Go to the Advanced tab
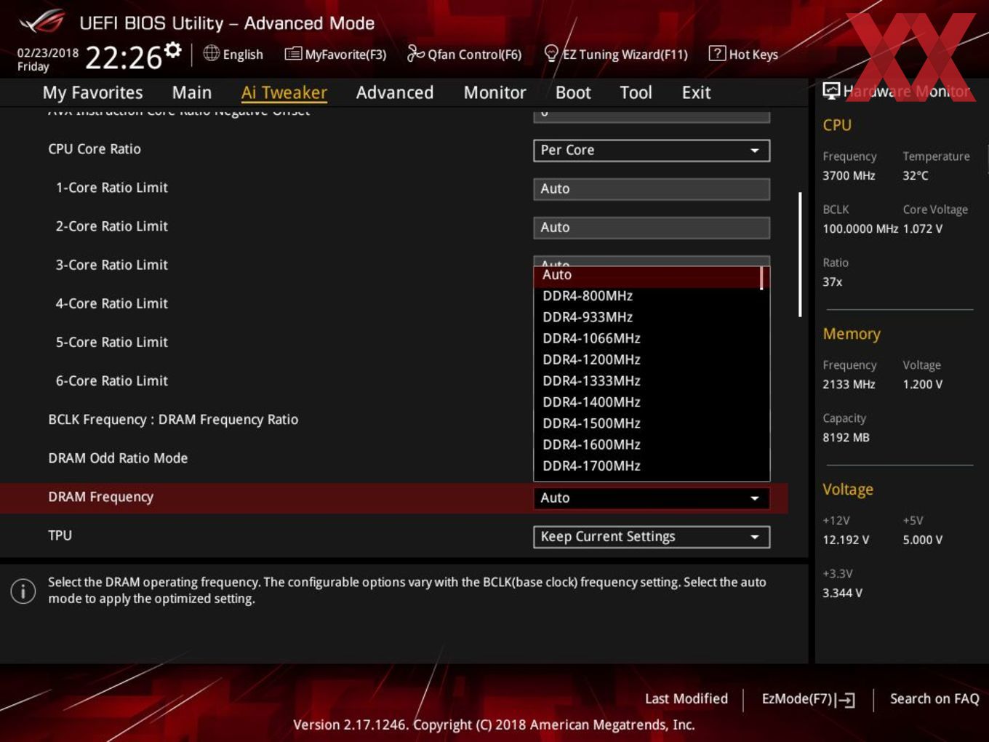Viewport: 989px width, 742px height. [x=395, y=92]
